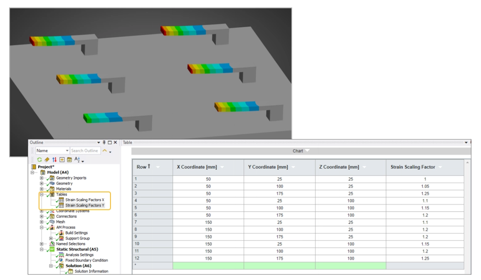This screenshot has height=280, width=481.
Task: Open Fixed Boundary Condition in tree
Action: tap(86, 260)
